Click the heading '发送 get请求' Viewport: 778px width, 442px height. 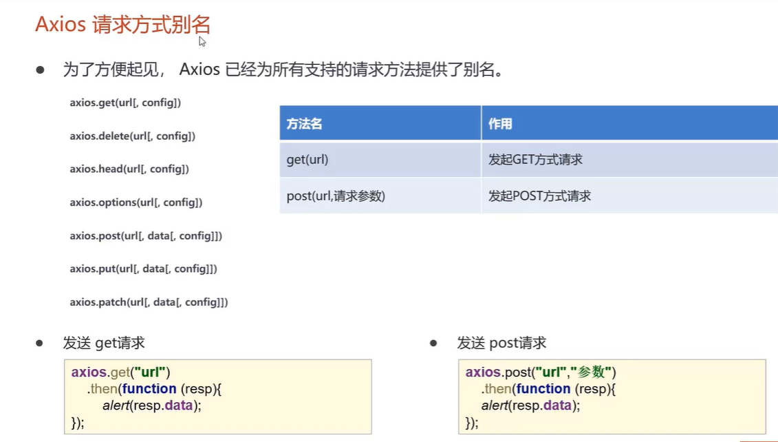click(x=104, y=343)
